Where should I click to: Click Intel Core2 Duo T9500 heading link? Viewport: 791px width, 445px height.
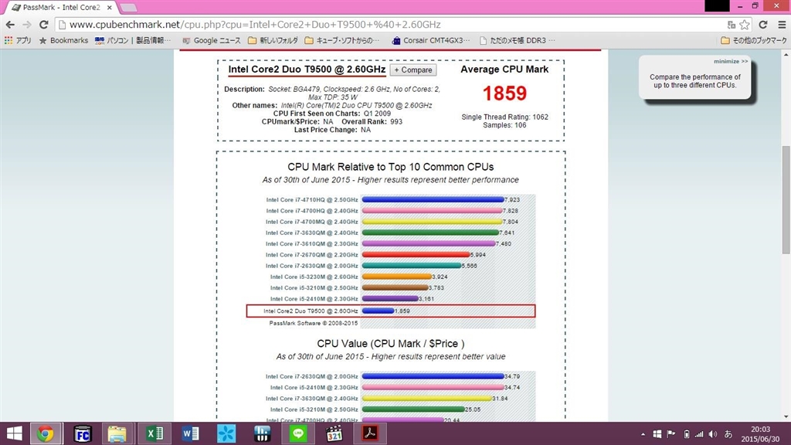(x=307, y=70)
